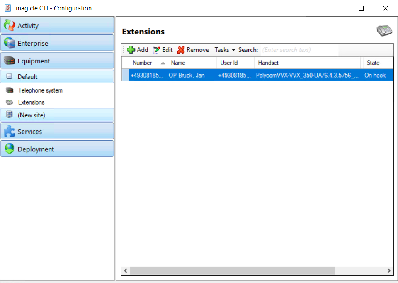Collapse the Default site tree node

coord(9,77)
